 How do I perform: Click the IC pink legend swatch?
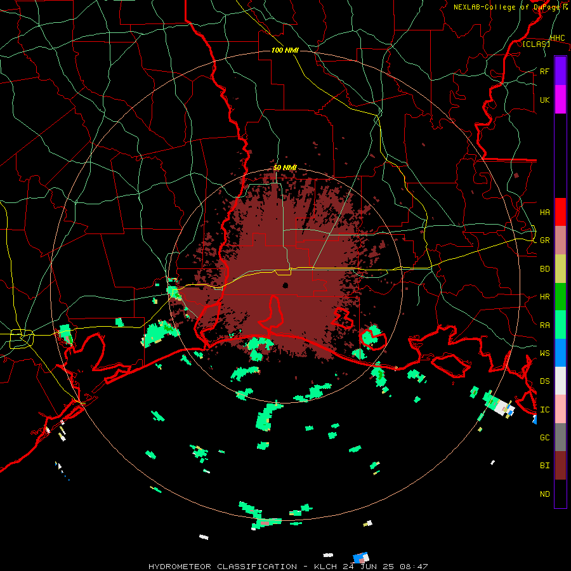tap(560, 409)
